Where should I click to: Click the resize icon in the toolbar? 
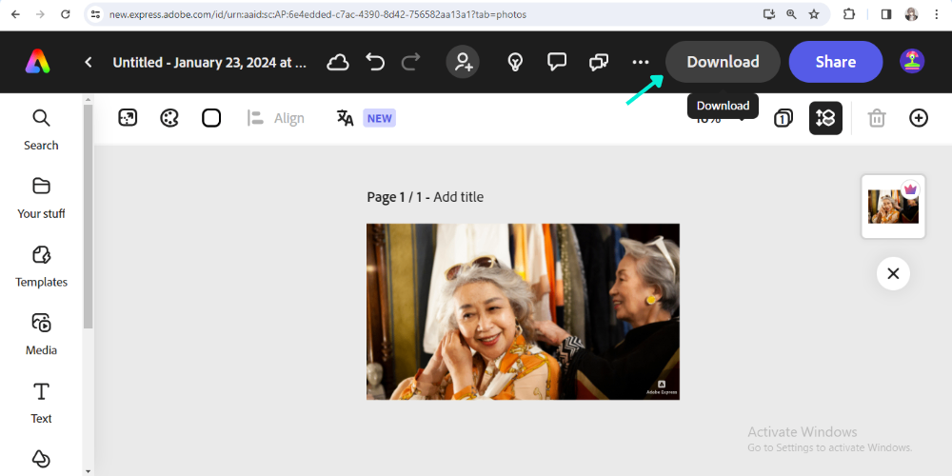128,118
